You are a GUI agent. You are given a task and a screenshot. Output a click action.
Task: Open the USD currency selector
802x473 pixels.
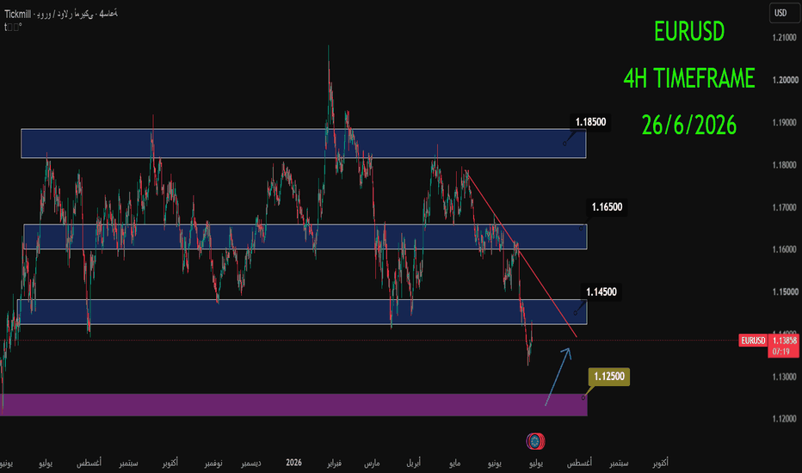click(x=784, y=13)
